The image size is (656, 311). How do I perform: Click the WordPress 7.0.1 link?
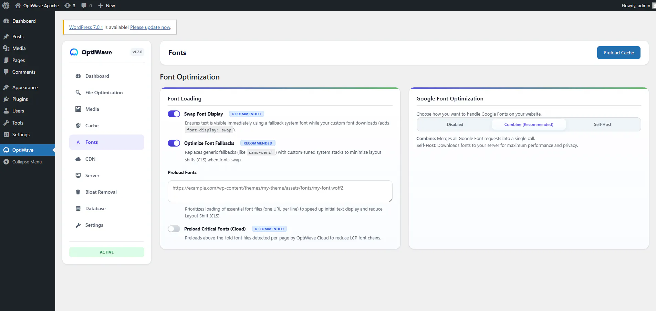coord(86,27)
